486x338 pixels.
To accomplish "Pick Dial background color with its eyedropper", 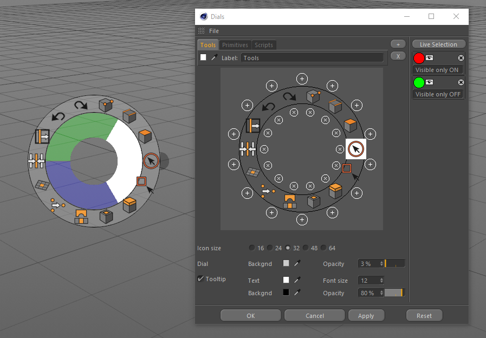I will (297, 264).
